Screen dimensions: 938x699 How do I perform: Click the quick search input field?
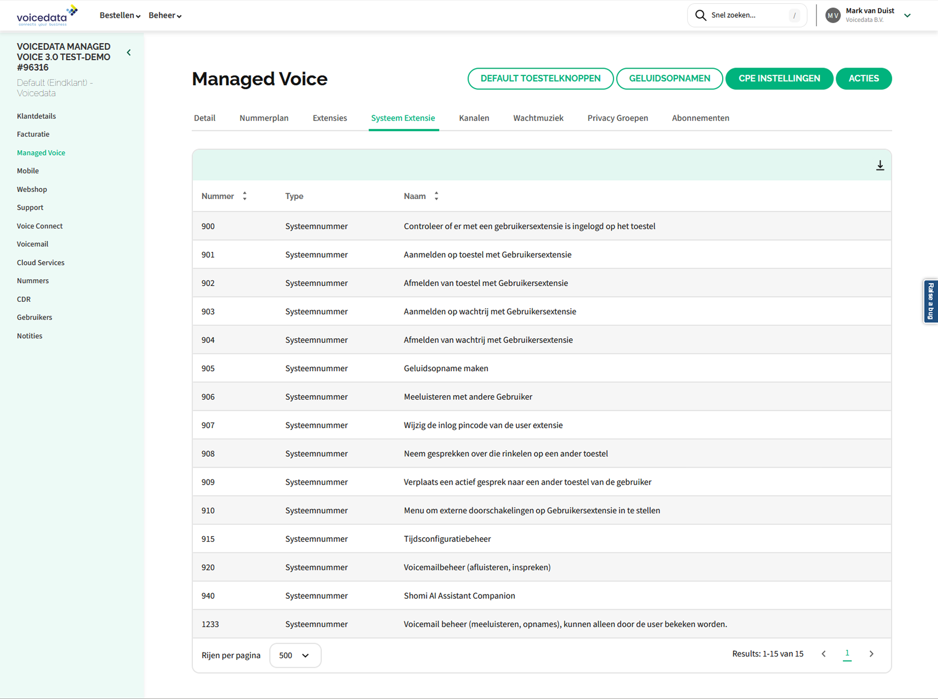coord(747,15)
